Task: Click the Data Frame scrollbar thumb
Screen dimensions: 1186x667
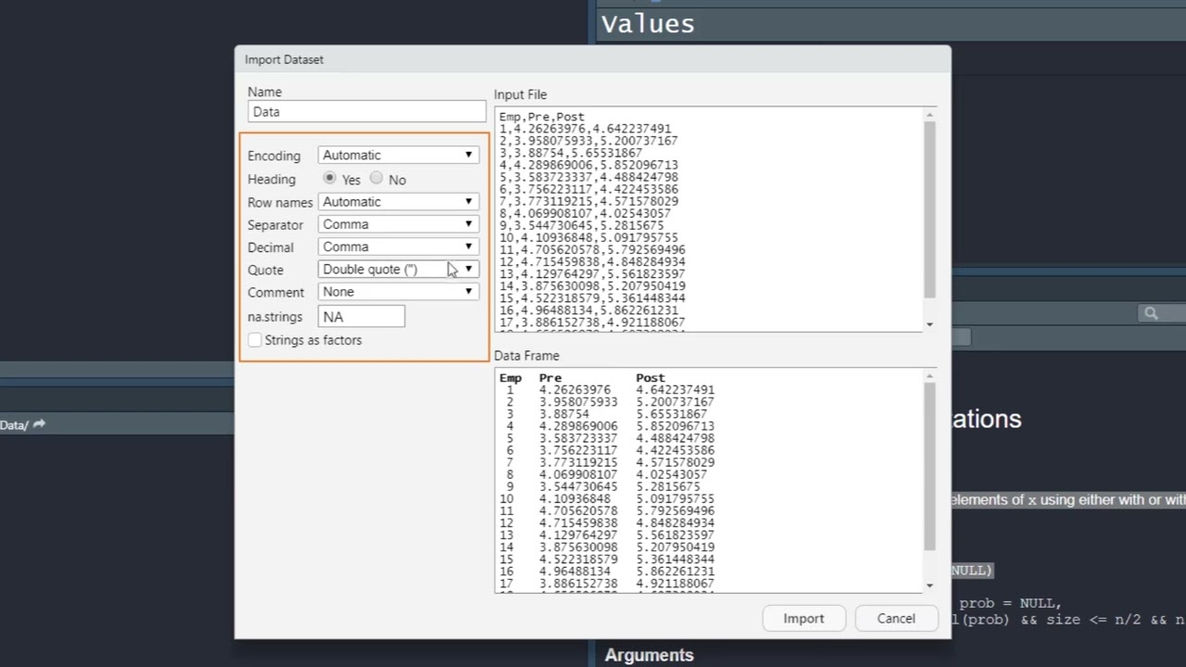Action: 929,467
